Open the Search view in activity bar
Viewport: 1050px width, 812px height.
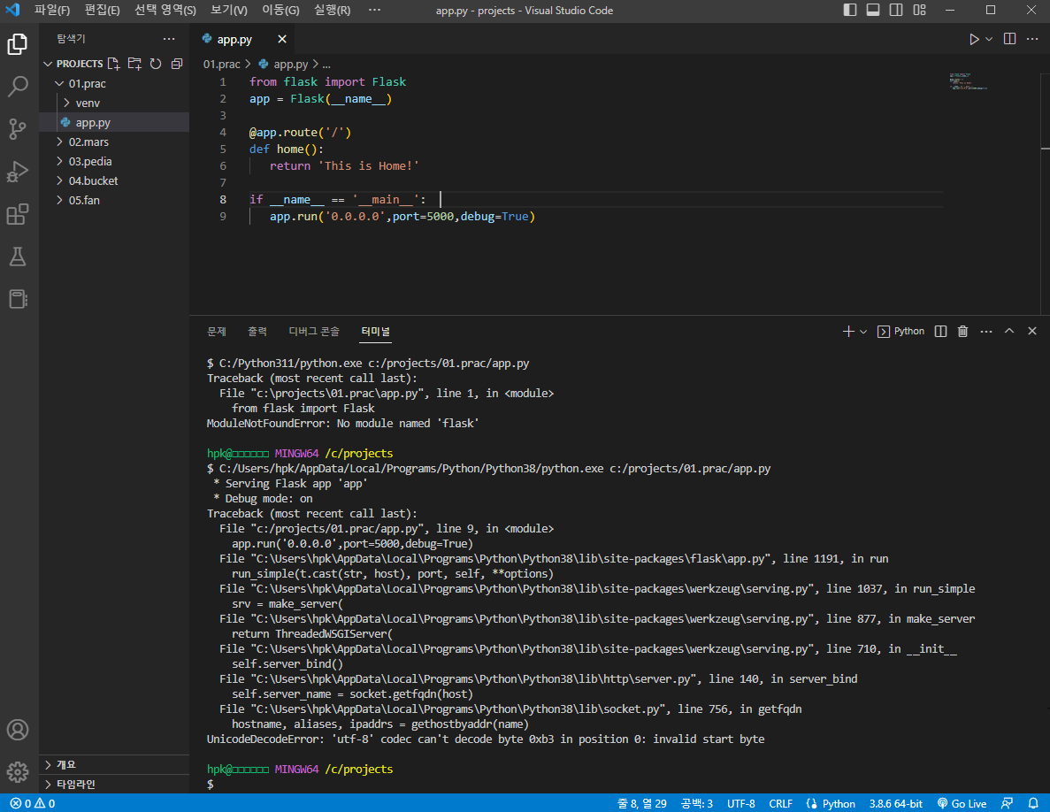click(18, 87)
